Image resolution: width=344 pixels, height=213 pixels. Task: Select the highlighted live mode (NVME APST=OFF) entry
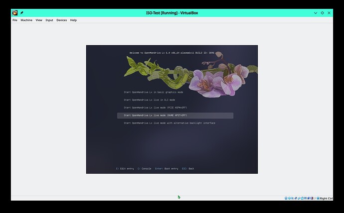click(175, 115)
